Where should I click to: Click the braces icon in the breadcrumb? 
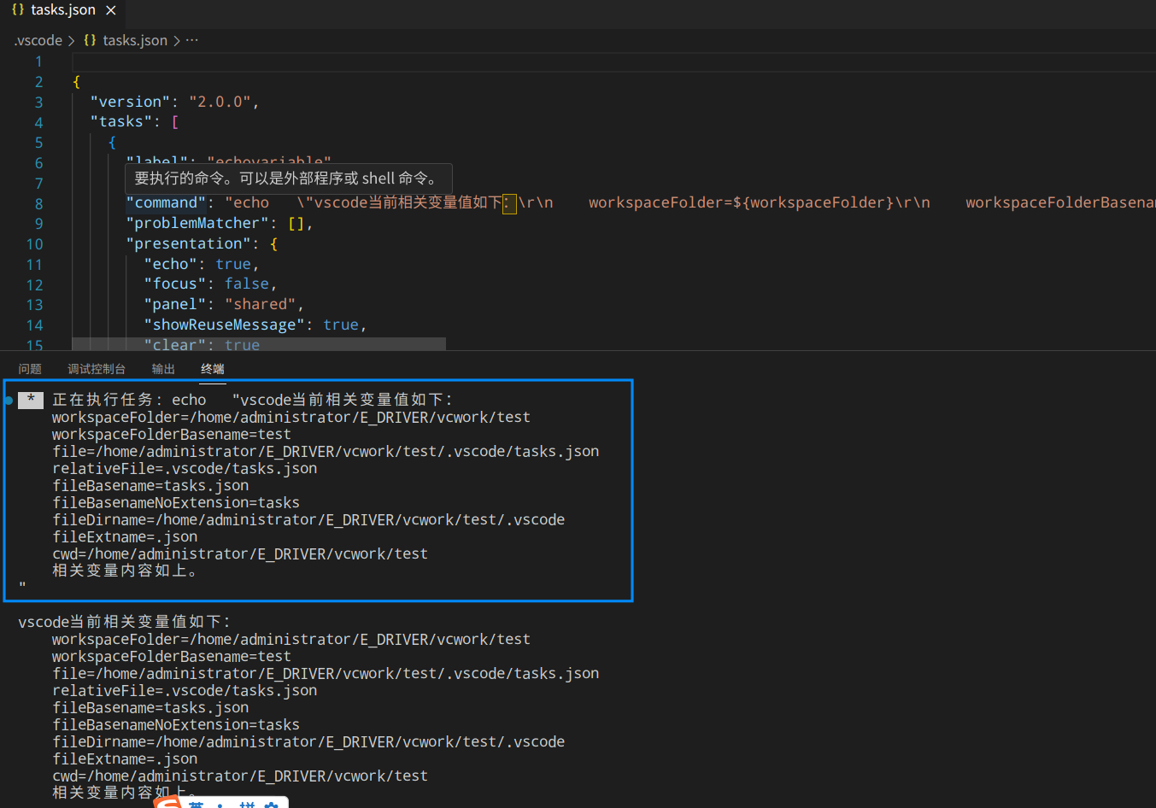(x=90, y=40)
